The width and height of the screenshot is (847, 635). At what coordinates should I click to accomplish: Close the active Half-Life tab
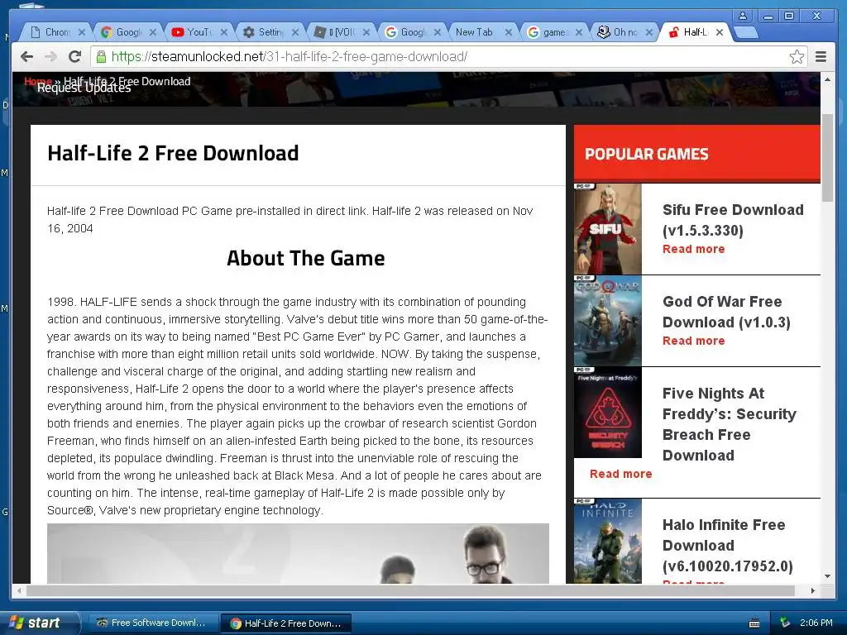pyautogui.click(x=720, y=32)
